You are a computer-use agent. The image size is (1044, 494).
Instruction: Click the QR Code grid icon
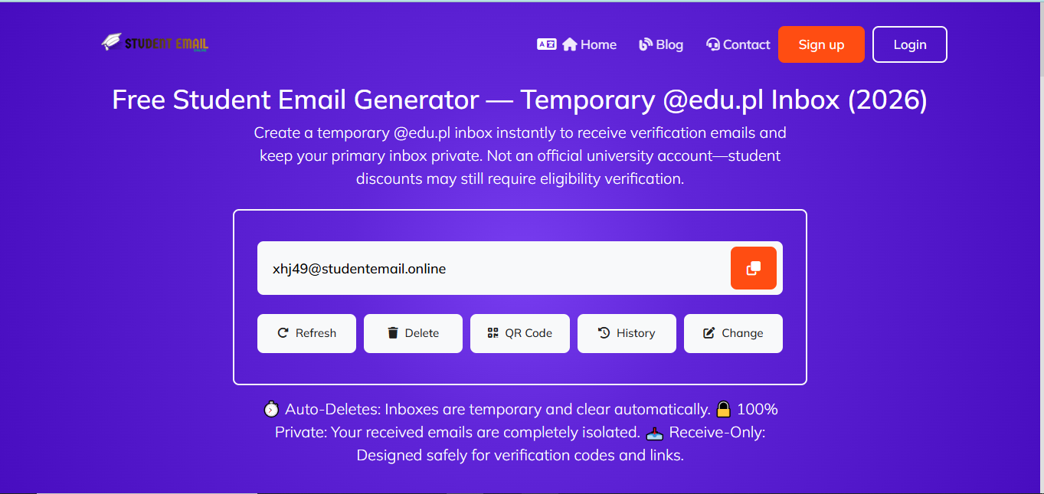tap(493, 333)
